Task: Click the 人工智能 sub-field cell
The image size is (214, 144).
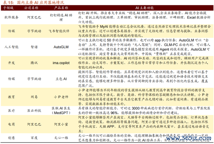Action: (x=11, y=47)
